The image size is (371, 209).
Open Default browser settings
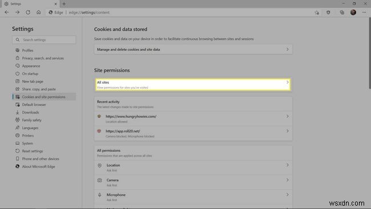point(34,104)
